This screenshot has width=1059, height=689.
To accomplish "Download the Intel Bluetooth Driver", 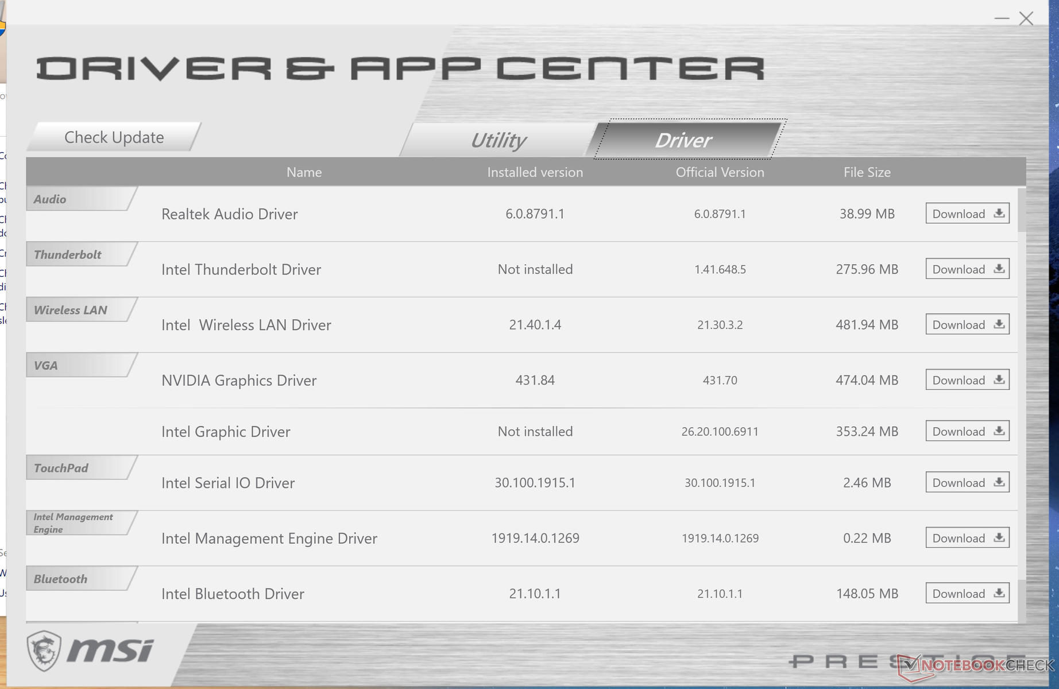I will point(968,593).
